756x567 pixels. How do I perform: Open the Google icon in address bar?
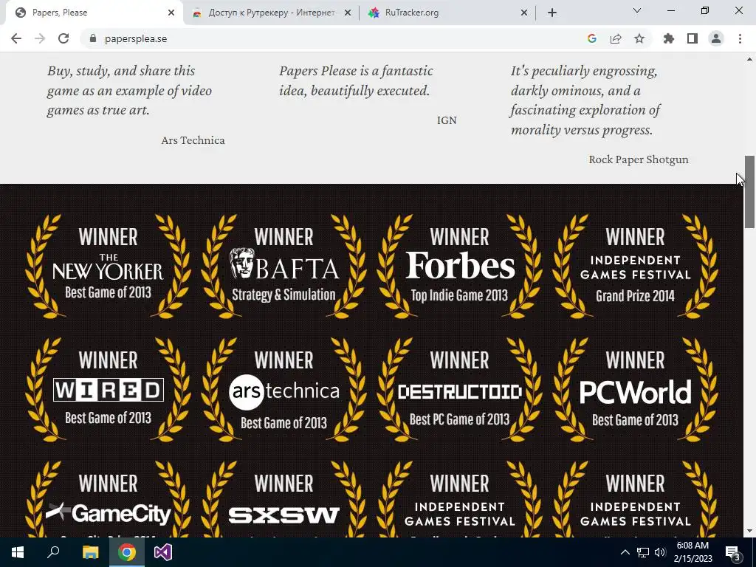(x=592, y=38)
